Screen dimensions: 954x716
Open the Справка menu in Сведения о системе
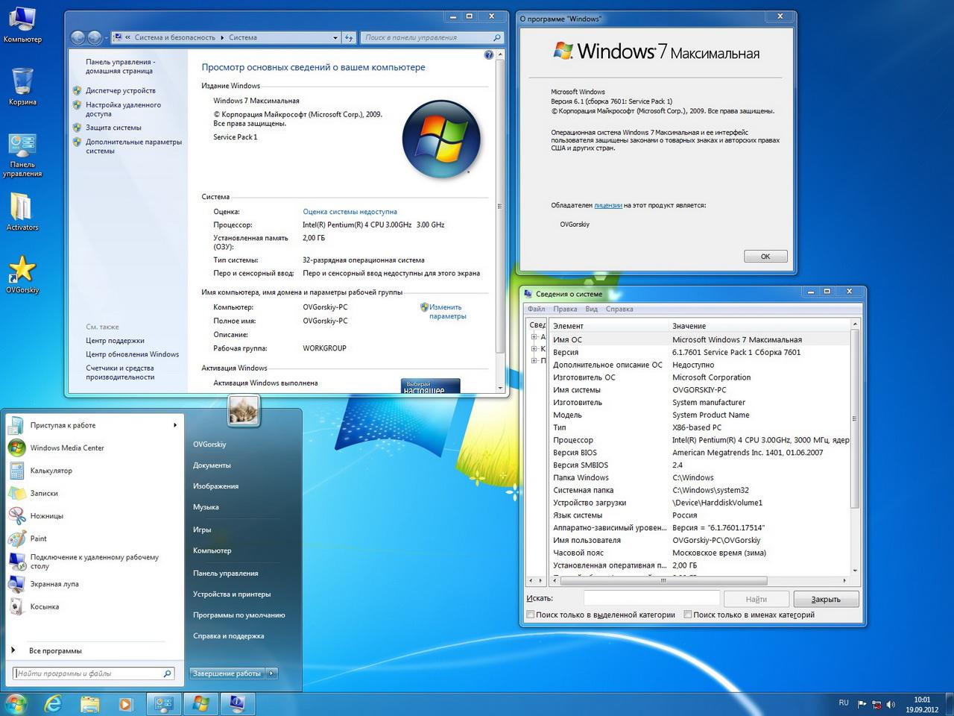[619, 309]
